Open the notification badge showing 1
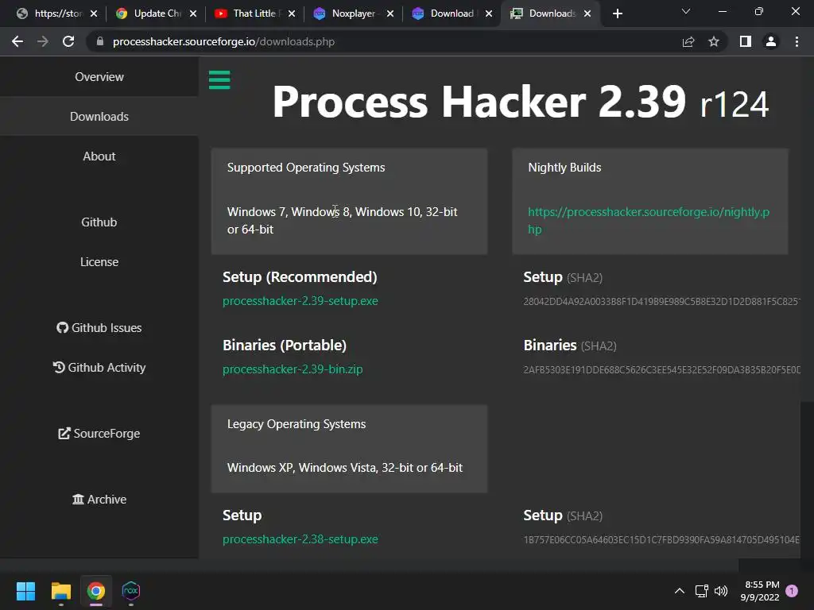The image size is (814, 610). 792,590
